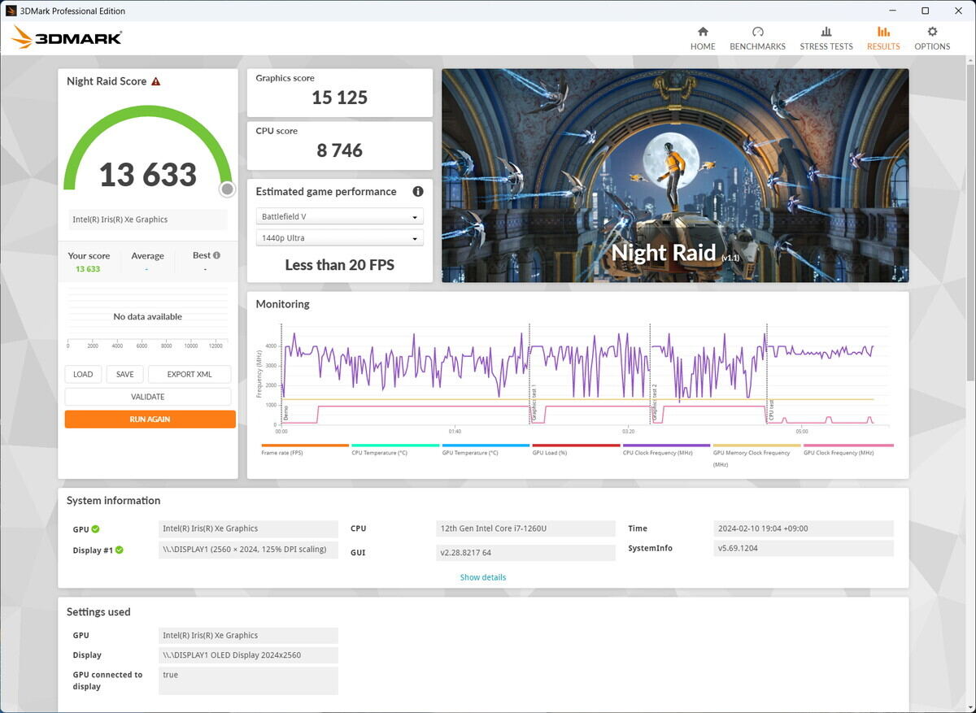Click the estimated game performance info icon
Image resolution: width=976 pixels, height=713 pixels.
click(418, 192)
